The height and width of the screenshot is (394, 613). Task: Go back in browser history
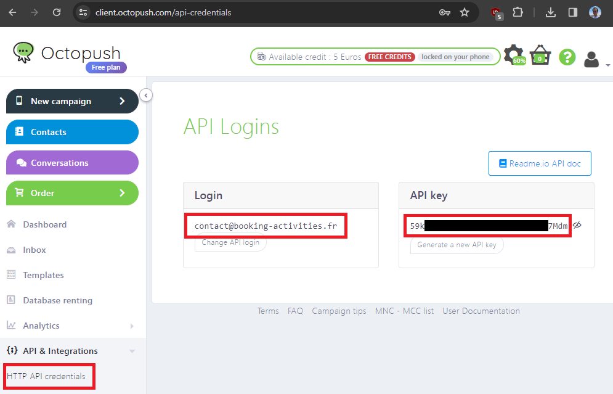12,12
